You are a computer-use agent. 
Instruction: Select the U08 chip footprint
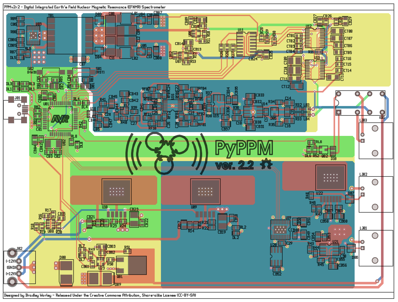coord(51,224)
